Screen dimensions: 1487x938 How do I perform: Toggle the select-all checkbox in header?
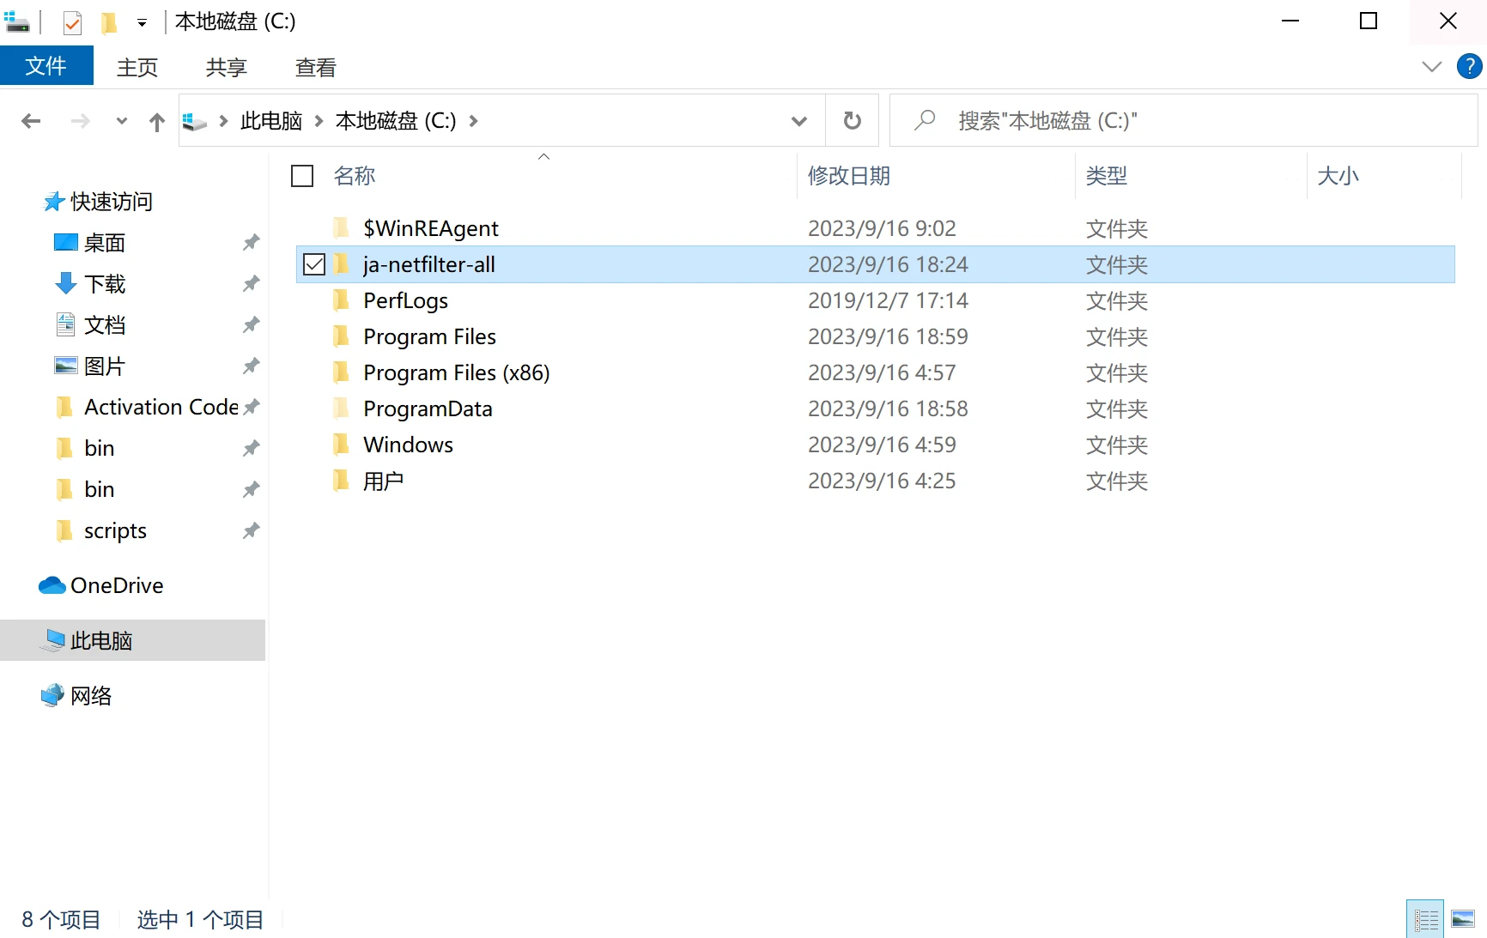[302, 176]
